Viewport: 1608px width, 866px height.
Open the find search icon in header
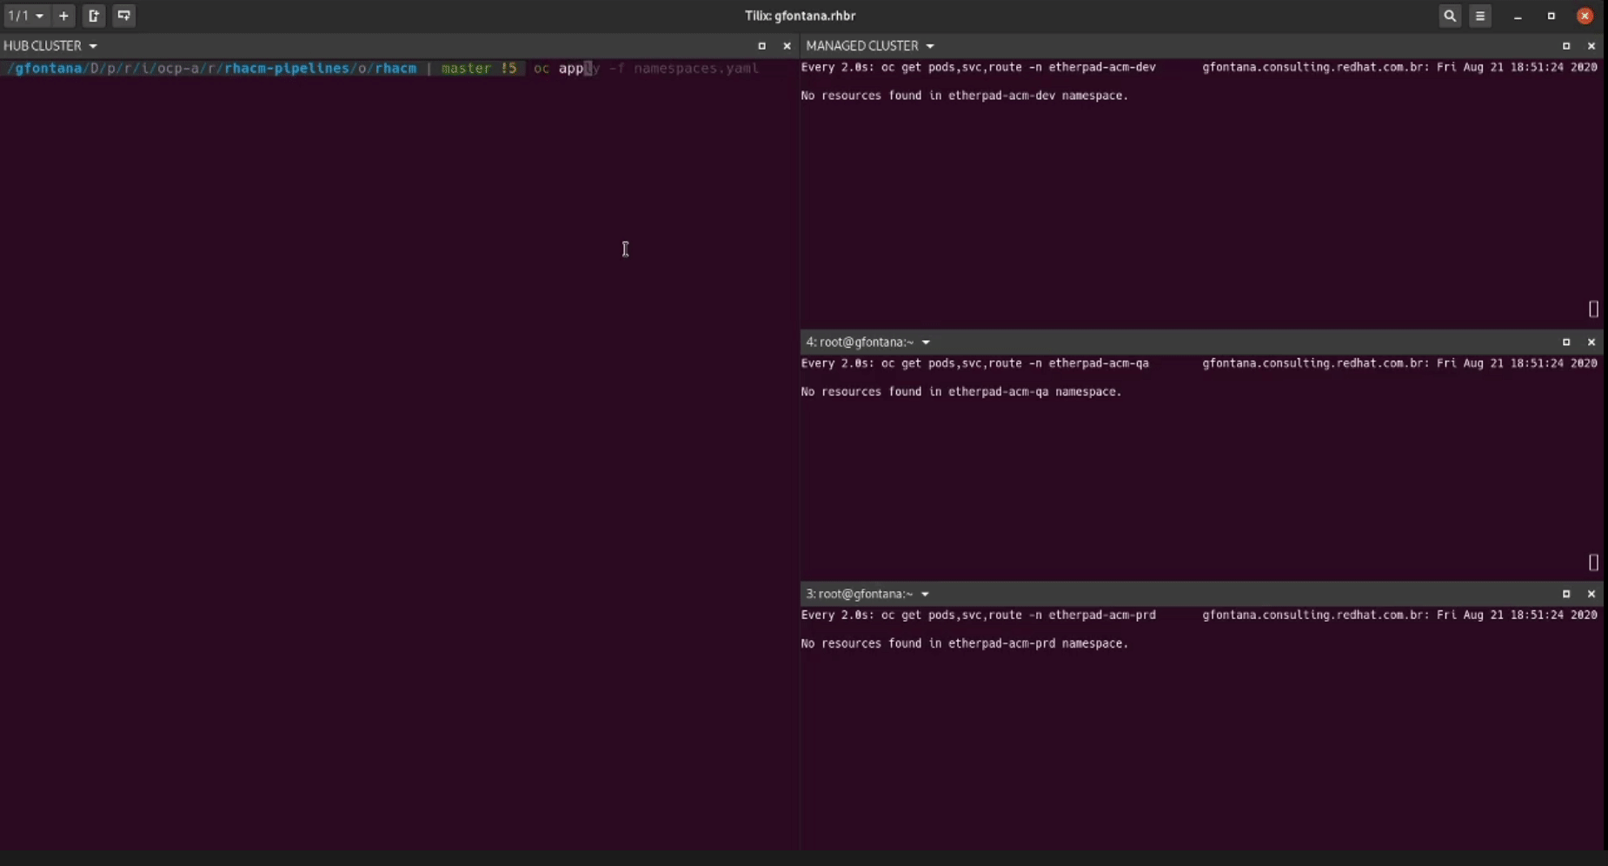tap(1449, 16)
